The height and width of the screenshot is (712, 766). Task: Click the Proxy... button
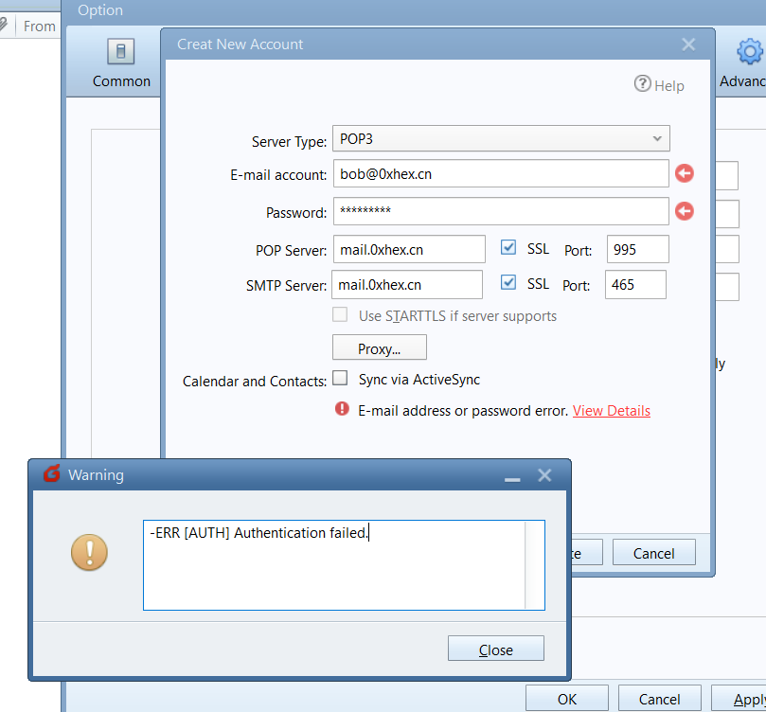(379, 348)
